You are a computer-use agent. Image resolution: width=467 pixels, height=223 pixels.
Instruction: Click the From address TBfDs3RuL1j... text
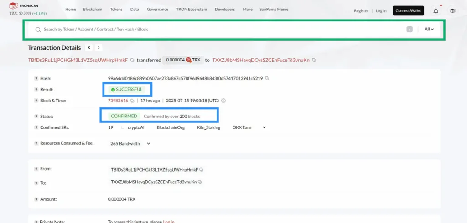154,170
